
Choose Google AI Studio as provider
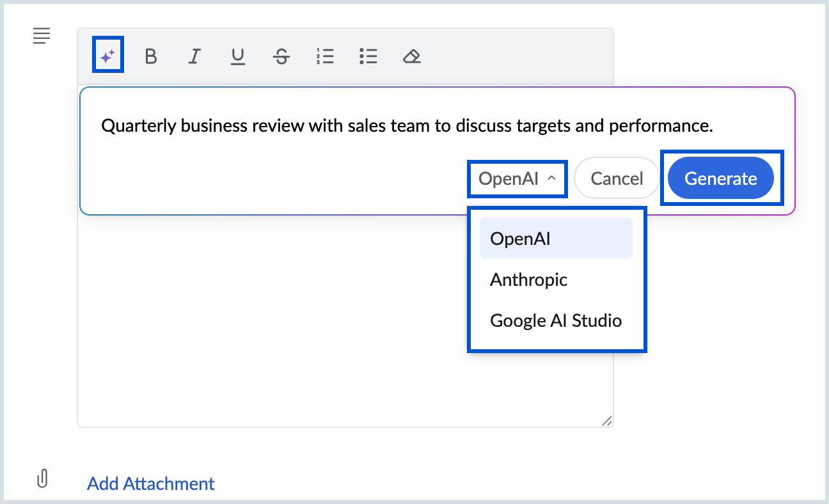(556, 320)
